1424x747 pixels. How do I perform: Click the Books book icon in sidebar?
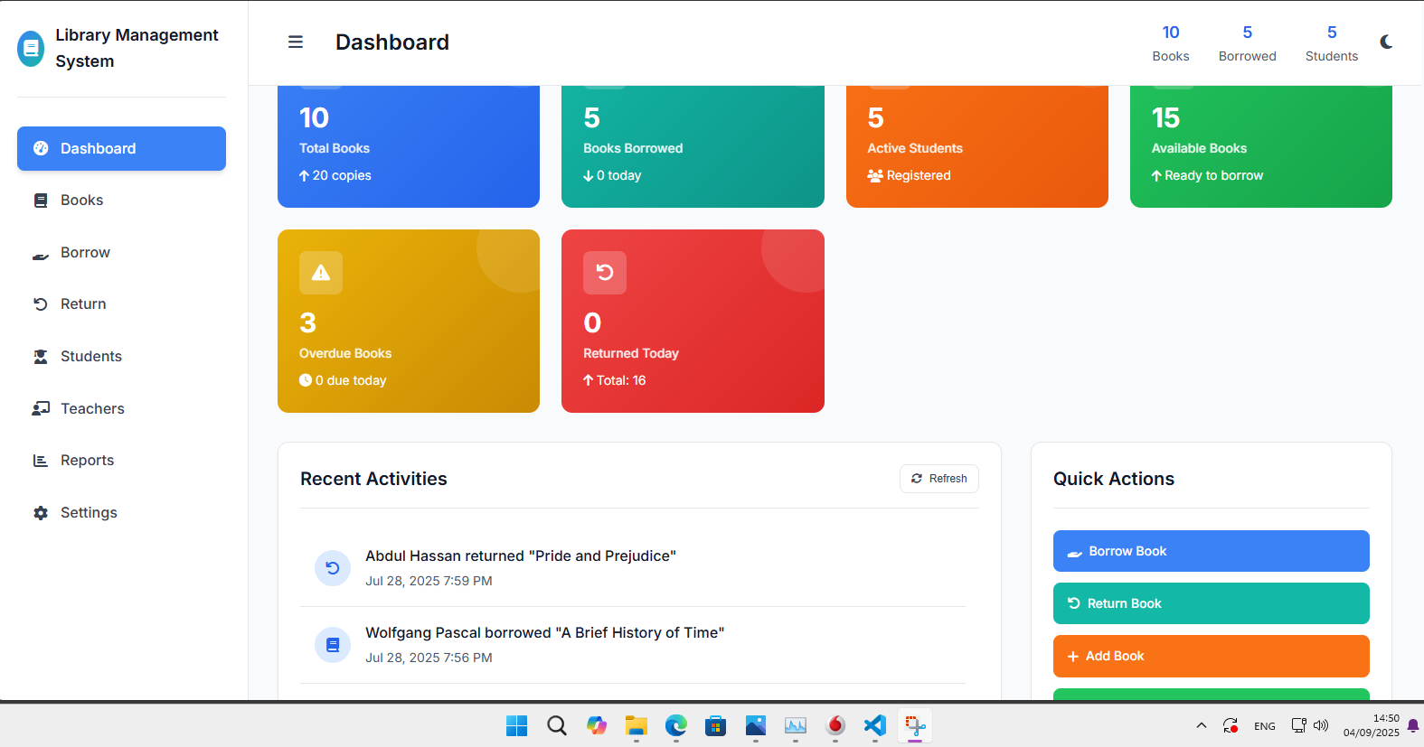[x=41, y=201]
